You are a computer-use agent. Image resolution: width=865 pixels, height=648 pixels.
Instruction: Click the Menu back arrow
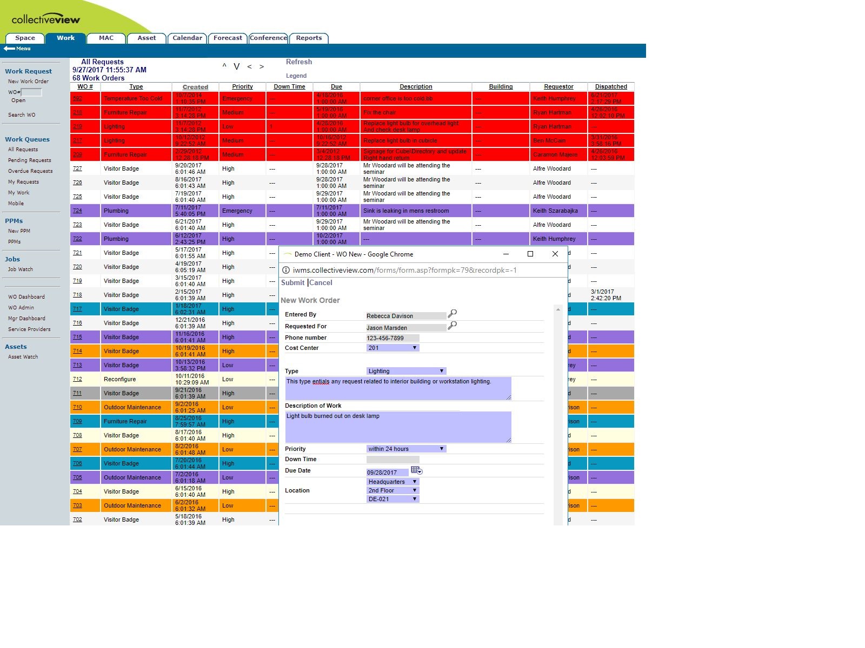(9, 49)
